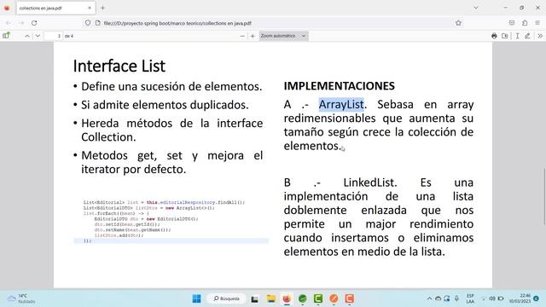
Task: Print the PDF document
Action: tap(494, 36)
